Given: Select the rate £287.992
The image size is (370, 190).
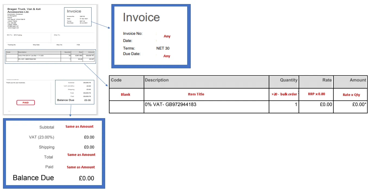Looking at the screenshot, I should (x=79, y=56).
